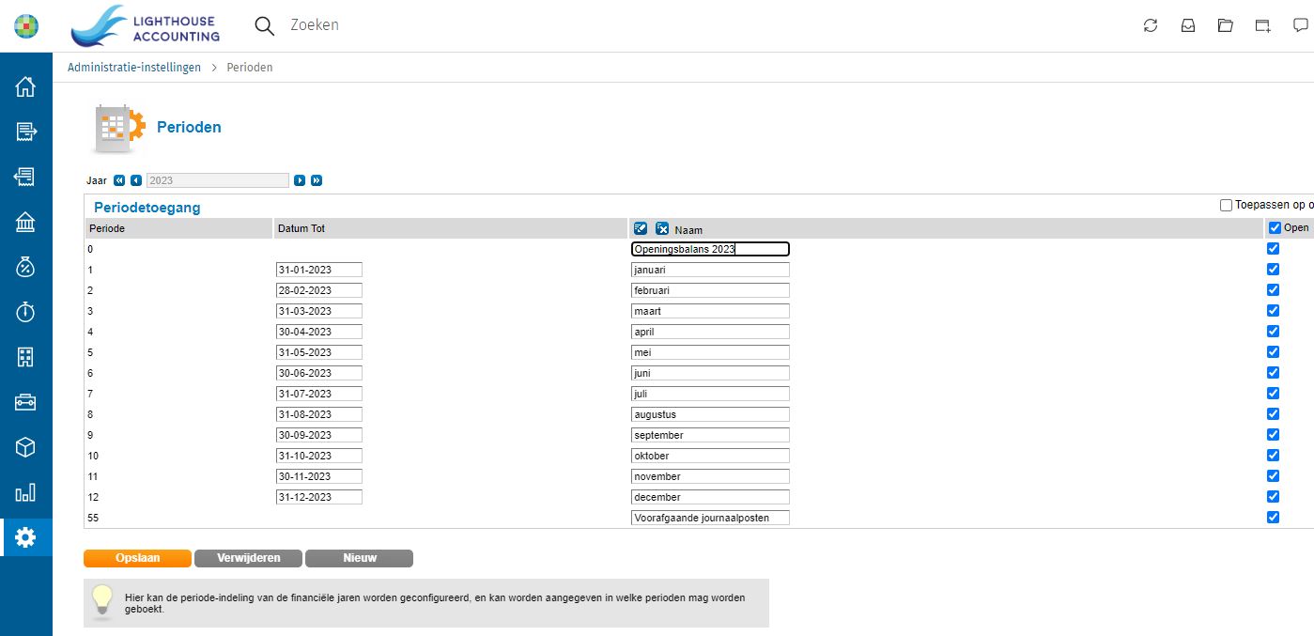Click the orange Opslaan button
The image size is (1314, 636).
(x=137, y=558)
